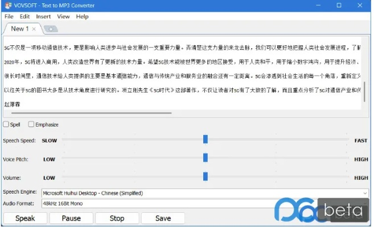Image resolution: width=374 pixels, height=227 pixels.
Task: Open the Insert menu
Action: pyautogui.click(x=43, y=16)
